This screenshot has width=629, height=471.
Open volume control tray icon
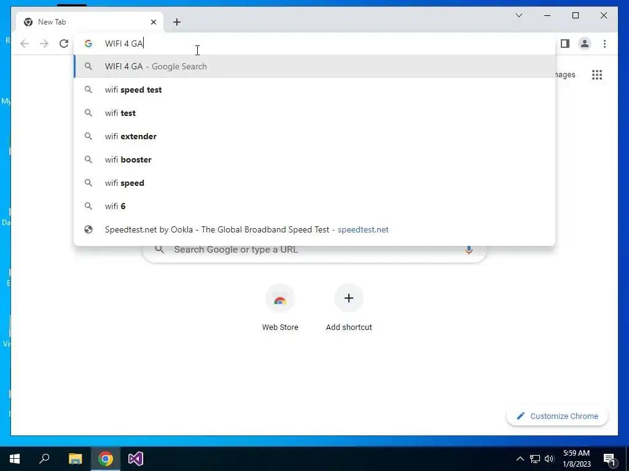point(549,459)
